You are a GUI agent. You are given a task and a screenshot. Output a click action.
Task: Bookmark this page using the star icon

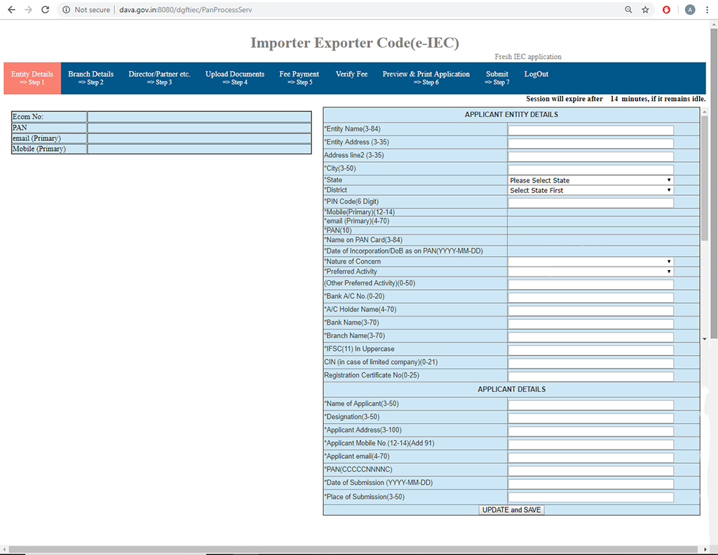point(645,10)
